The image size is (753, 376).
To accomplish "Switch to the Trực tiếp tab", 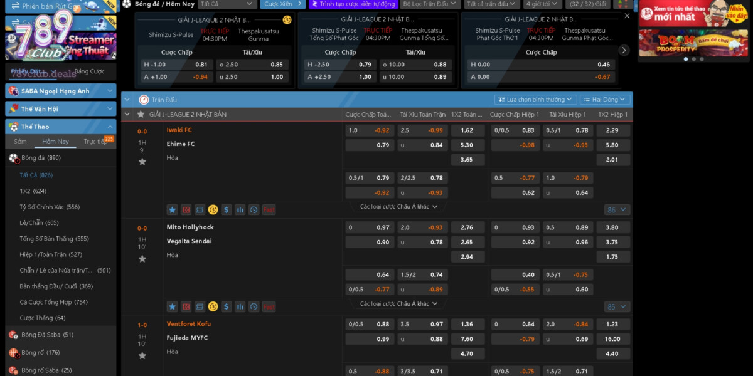I will click(95, 142).
